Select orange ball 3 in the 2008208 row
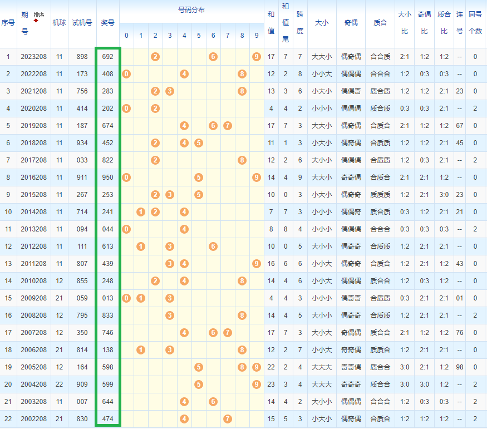The height and width of the screenshot is (429, 487). 170,315
